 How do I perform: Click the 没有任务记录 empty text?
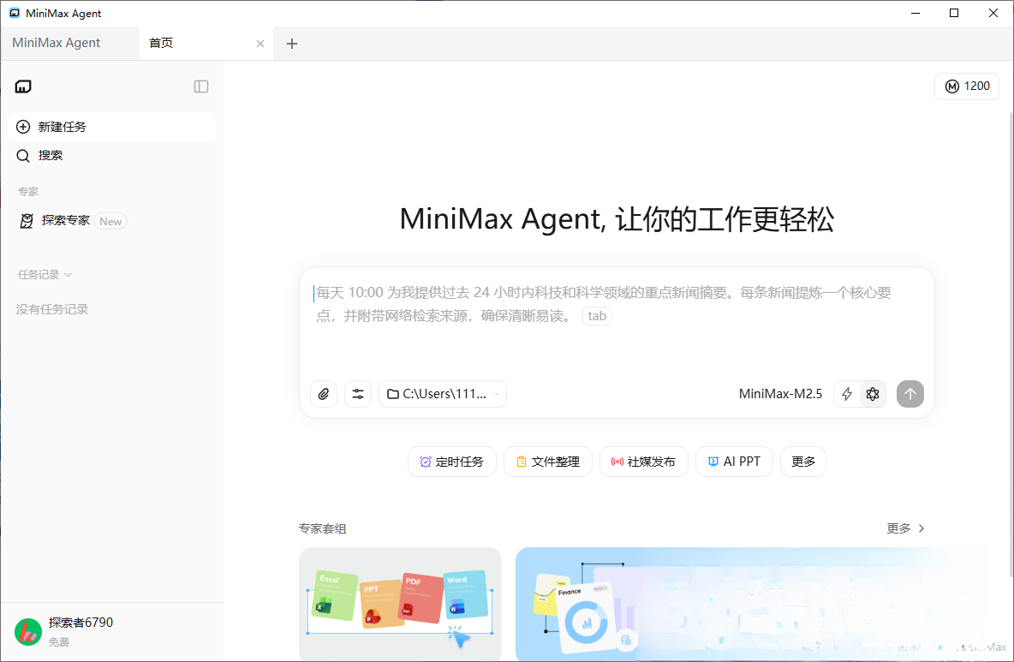(52, 310)
